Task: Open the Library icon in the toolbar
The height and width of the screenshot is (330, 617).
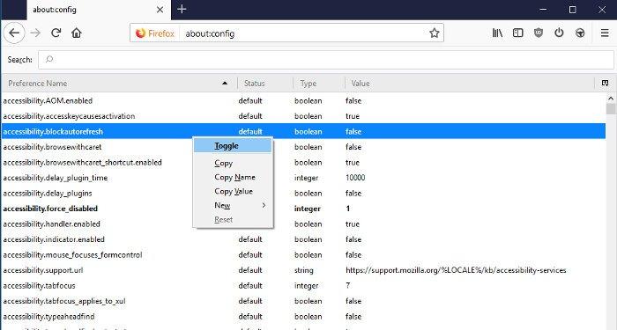Action: click(x=497, y=33)
